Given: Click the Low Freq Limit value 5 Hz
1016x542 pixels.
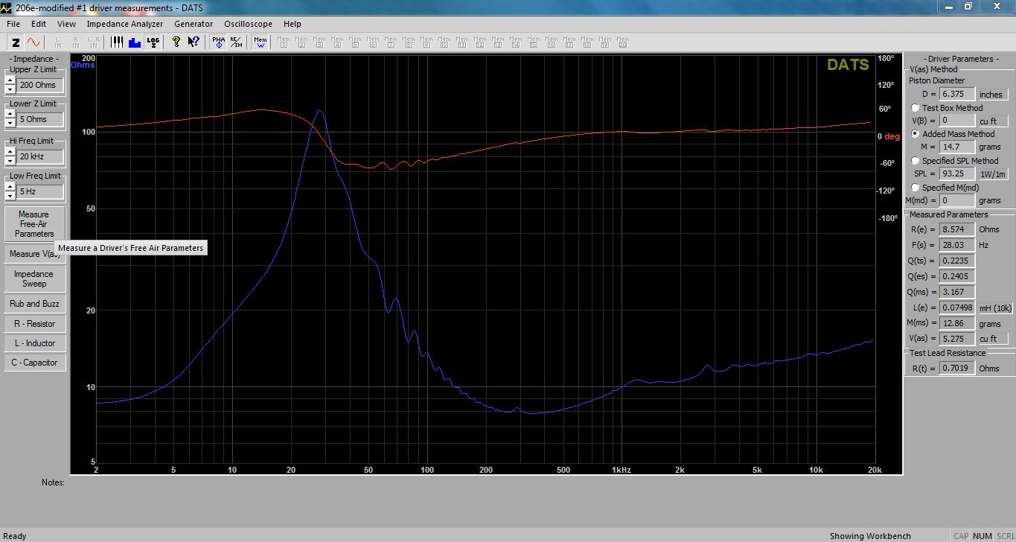Looking at the screenshot, I should point(40,191).
